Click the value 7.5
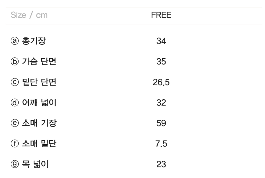265x178 pixels. pyautogui.click(x=161, y=144)
